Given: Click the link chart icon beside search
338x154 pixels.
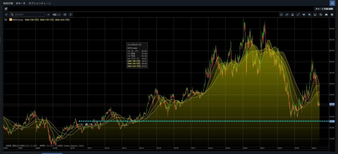Looking at the screenshot, I should pos(6,15).
